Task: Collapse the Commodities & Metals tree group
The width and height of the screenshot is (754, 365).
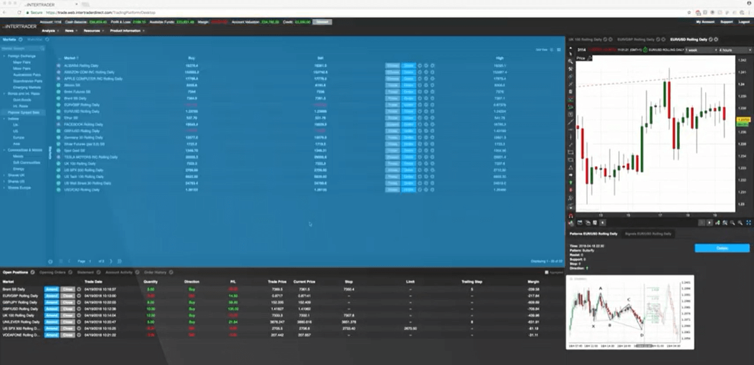Action: pos(4,150)
